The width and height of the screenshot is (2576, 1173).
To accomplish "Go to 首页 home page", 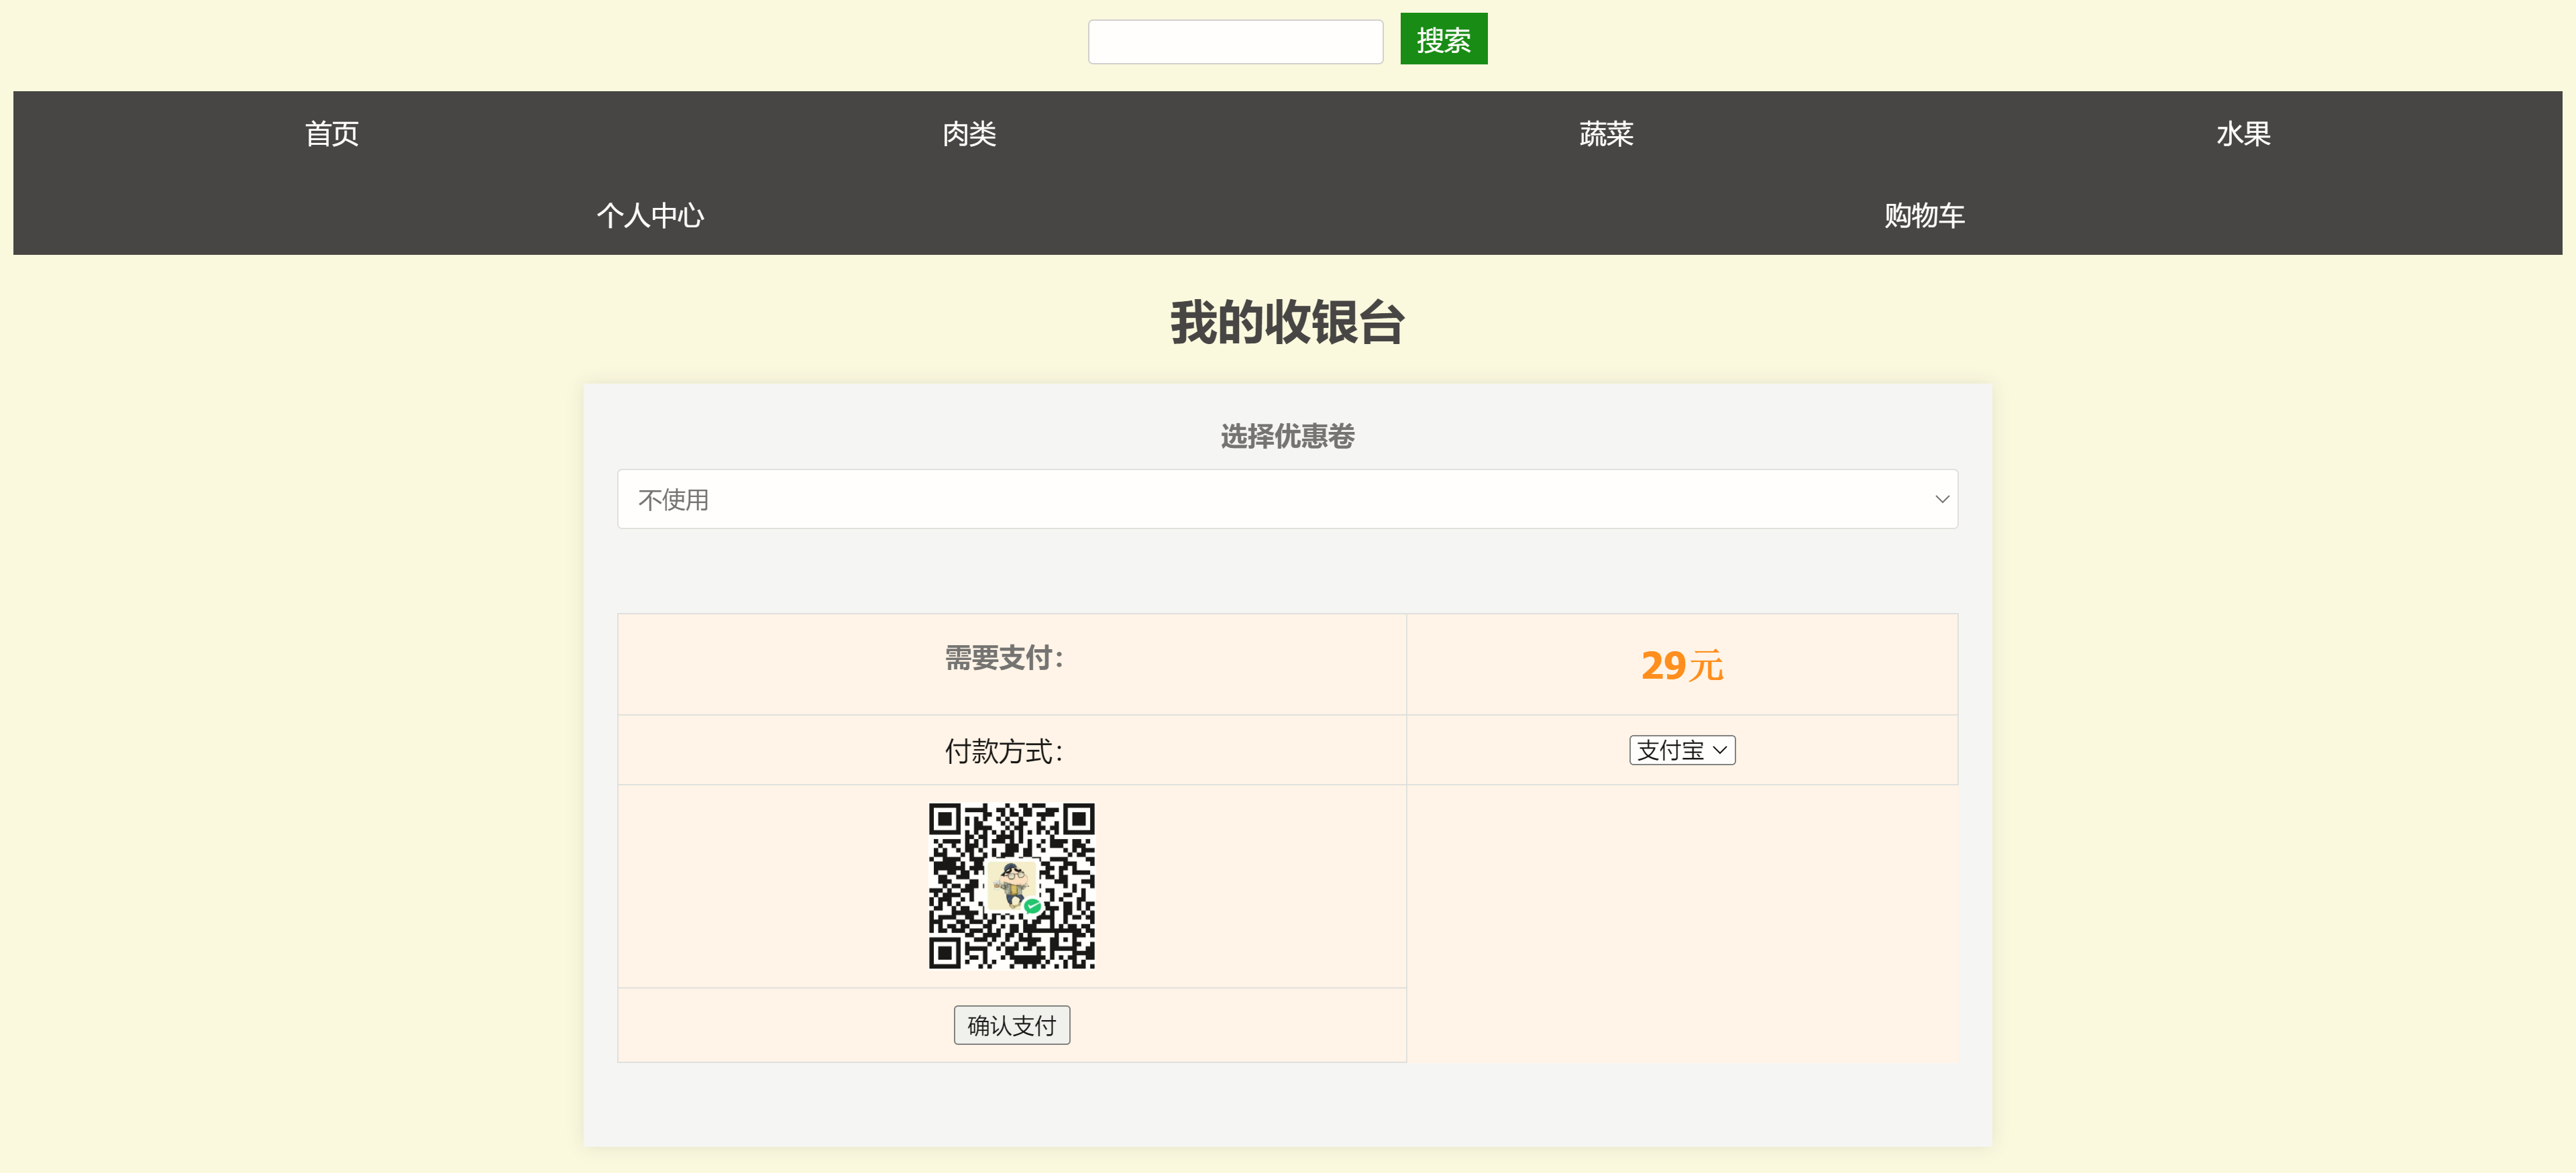I will (332, 133).
